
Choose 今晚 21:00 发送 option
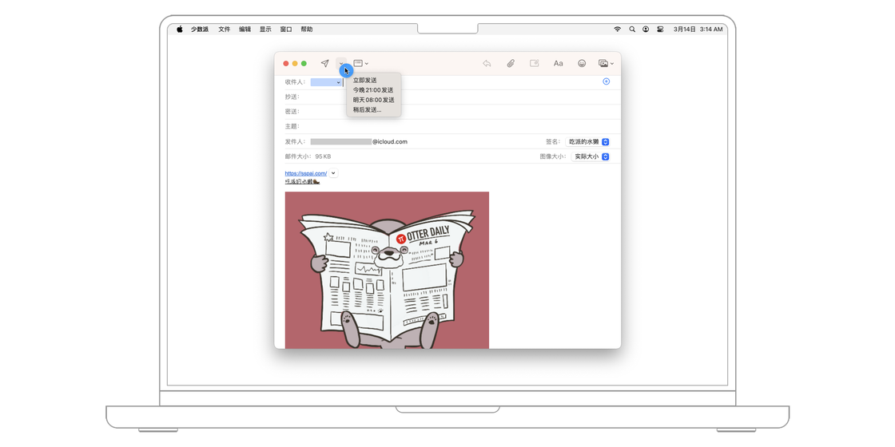tap(373, 90)
